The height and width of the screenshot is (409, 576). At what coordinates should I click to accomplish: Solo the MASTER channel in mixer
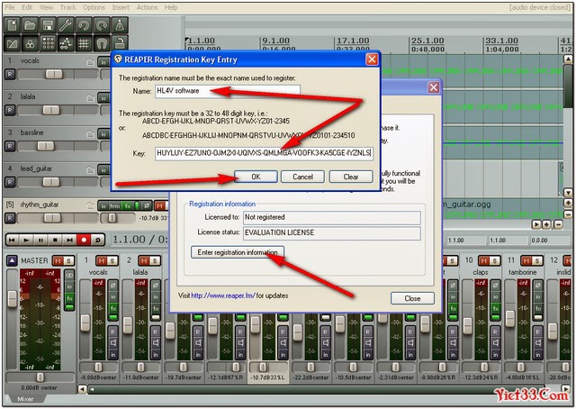click(68, 261)
